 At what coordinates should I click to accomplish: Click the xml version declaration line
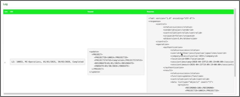171,18
